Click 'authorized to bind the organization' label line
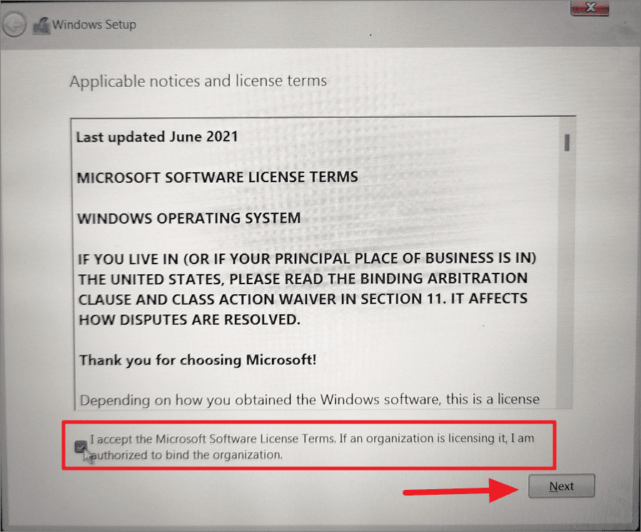Viewport: 641px width, 532px height. coord(186,455)
